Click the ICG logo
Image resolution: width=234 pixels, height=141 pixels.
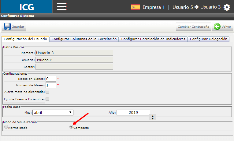27,7
